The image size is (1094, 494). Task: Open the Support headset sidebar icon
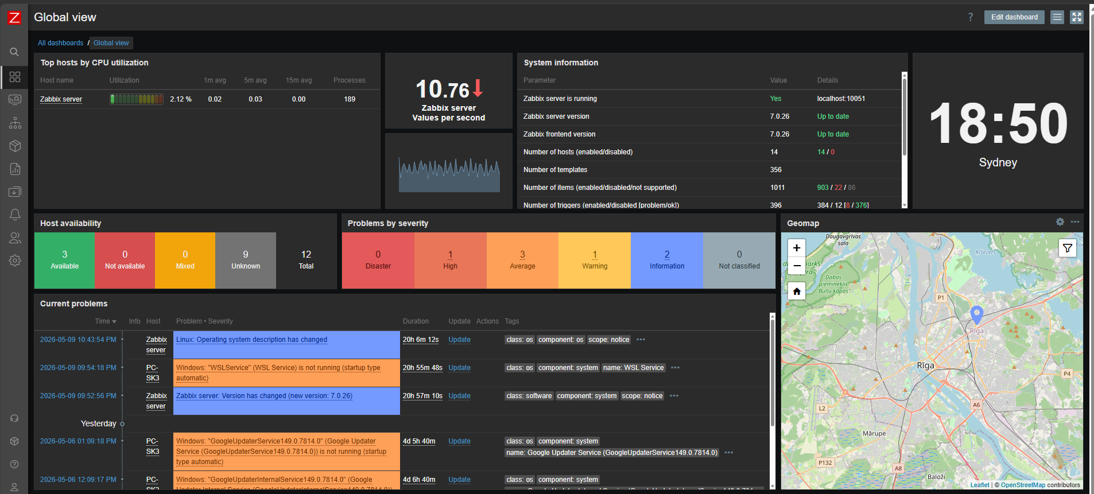point(15,418)
